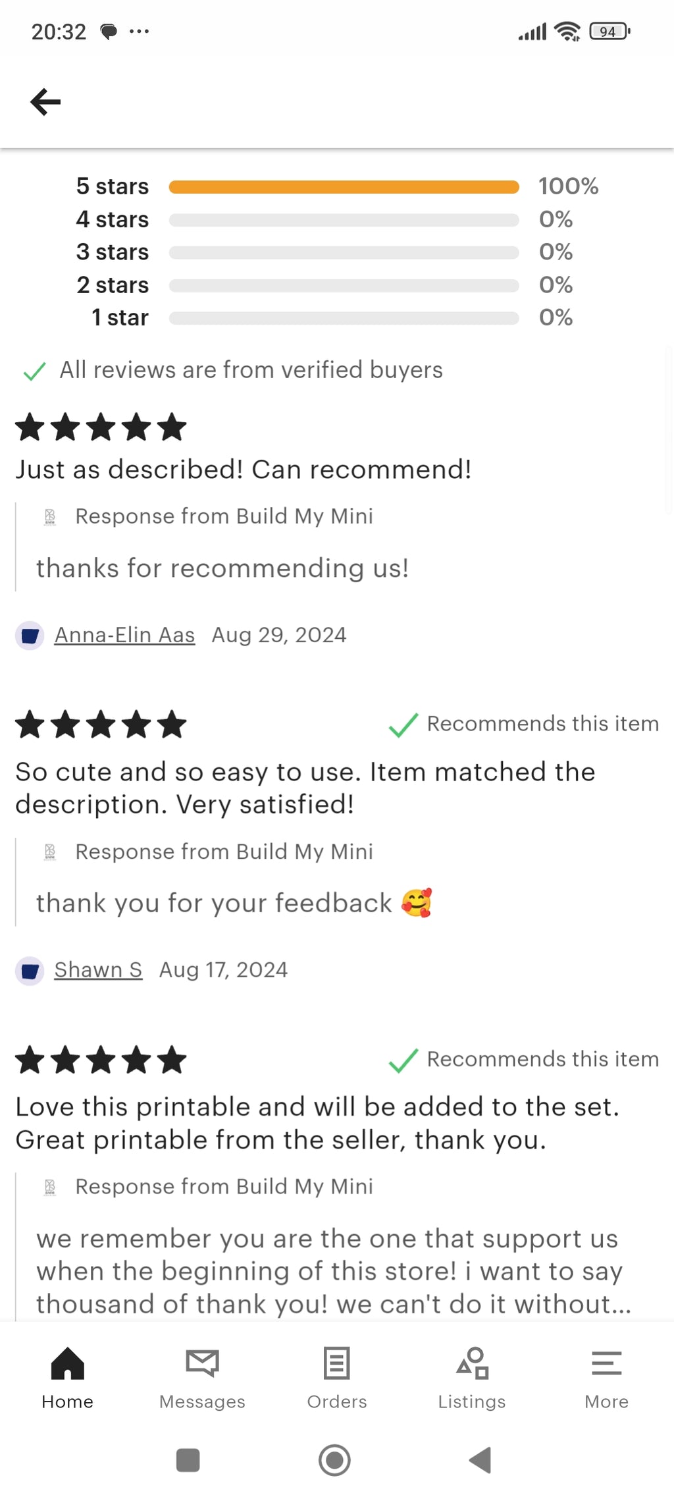The image size is (674, 1499).
Task: Open the Listings tab
Action: tap(472, 1376)
